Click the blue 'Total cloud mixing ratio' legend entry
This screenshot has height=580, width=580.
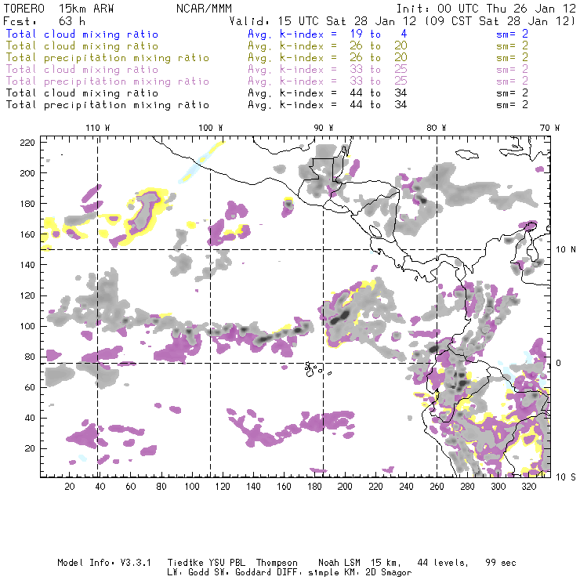[82, 34]
